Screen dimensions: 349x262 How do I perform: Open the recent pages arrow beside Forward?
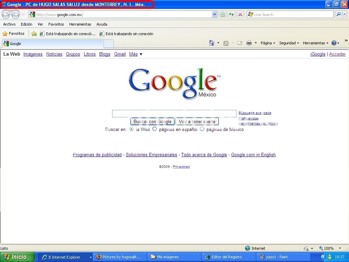23,15
